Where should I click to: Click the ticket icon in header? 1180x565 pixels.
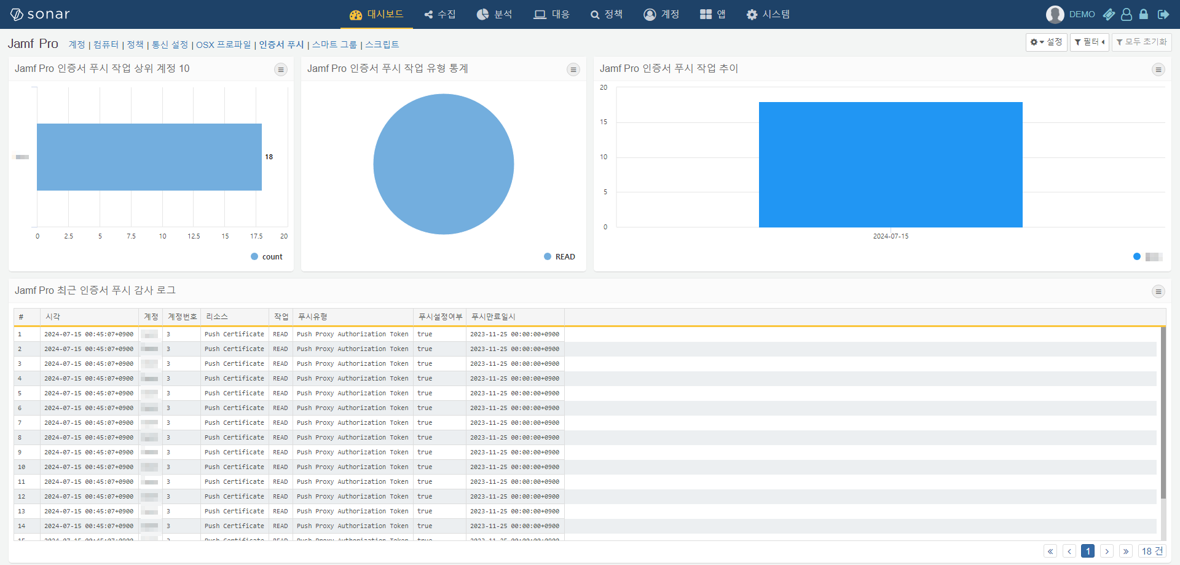point(1109,14)
